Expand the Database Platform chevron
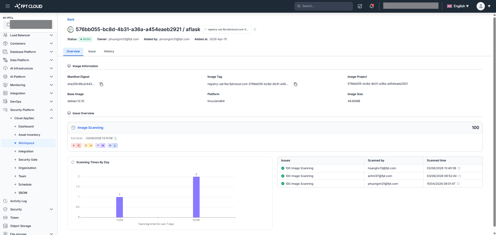The height and width of the screenshot is (235, 496). (51, 52)
